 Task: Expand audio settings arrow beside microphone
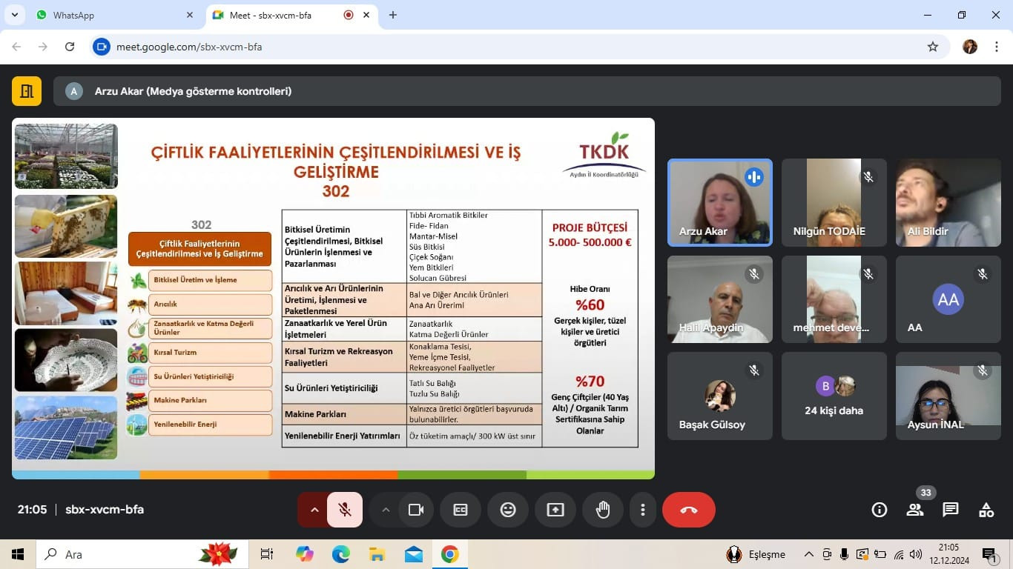pyautogui.click(x=314, y=510)
